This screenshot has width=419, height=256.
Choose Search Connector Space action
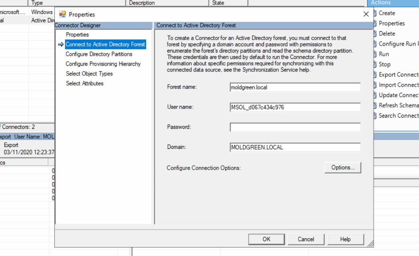click(x=399, y=116)
